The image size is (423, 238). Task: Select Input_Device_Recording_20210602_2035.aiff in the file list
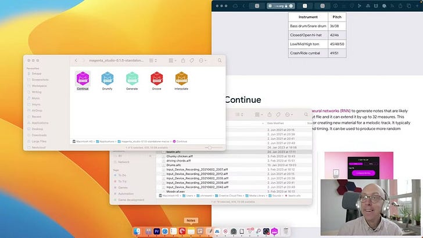(x=197, y=178)
